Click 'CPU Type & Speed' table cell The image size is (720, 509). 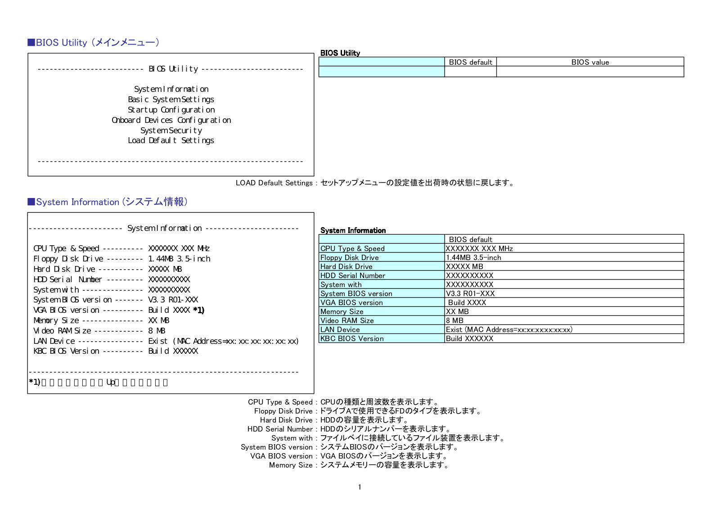click(x=382, y=248)
